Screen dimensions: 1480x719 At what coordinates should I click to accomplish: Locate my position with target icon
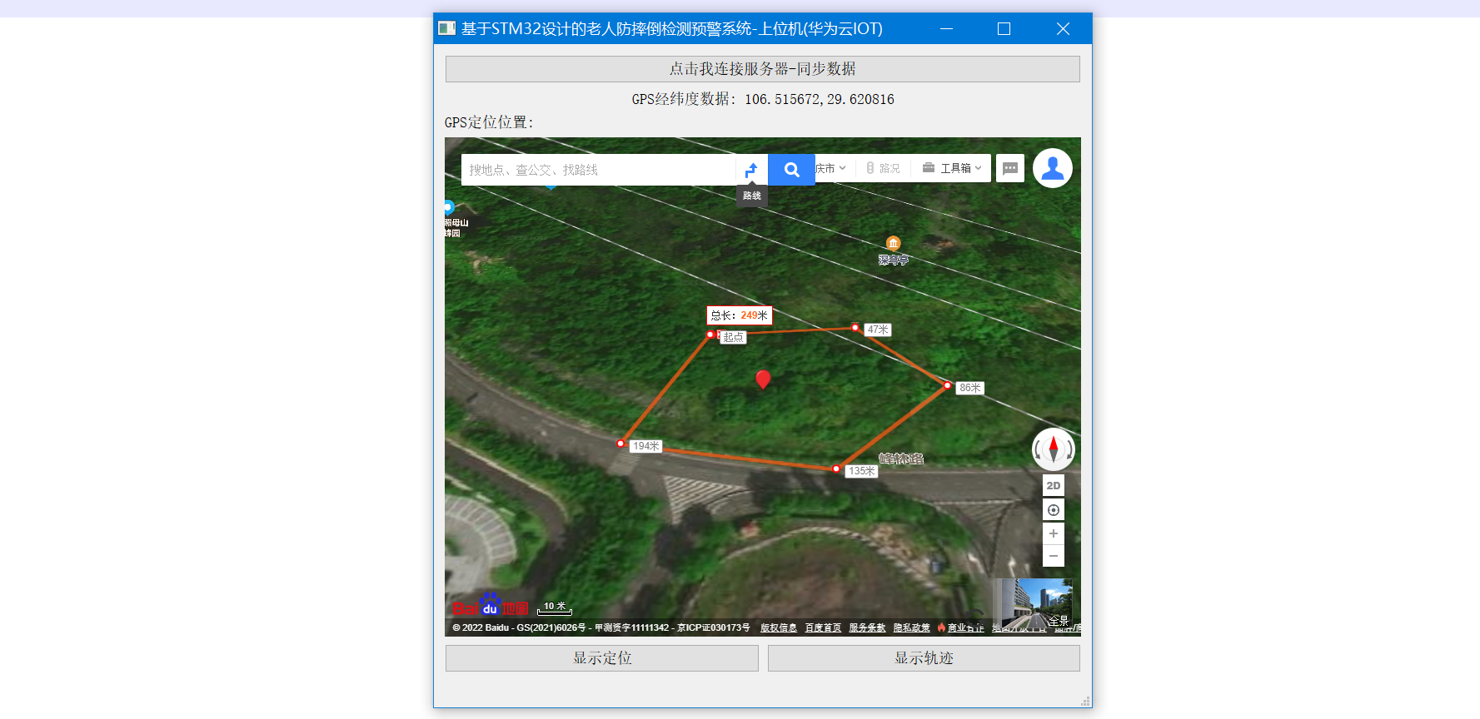(1054, 510)
